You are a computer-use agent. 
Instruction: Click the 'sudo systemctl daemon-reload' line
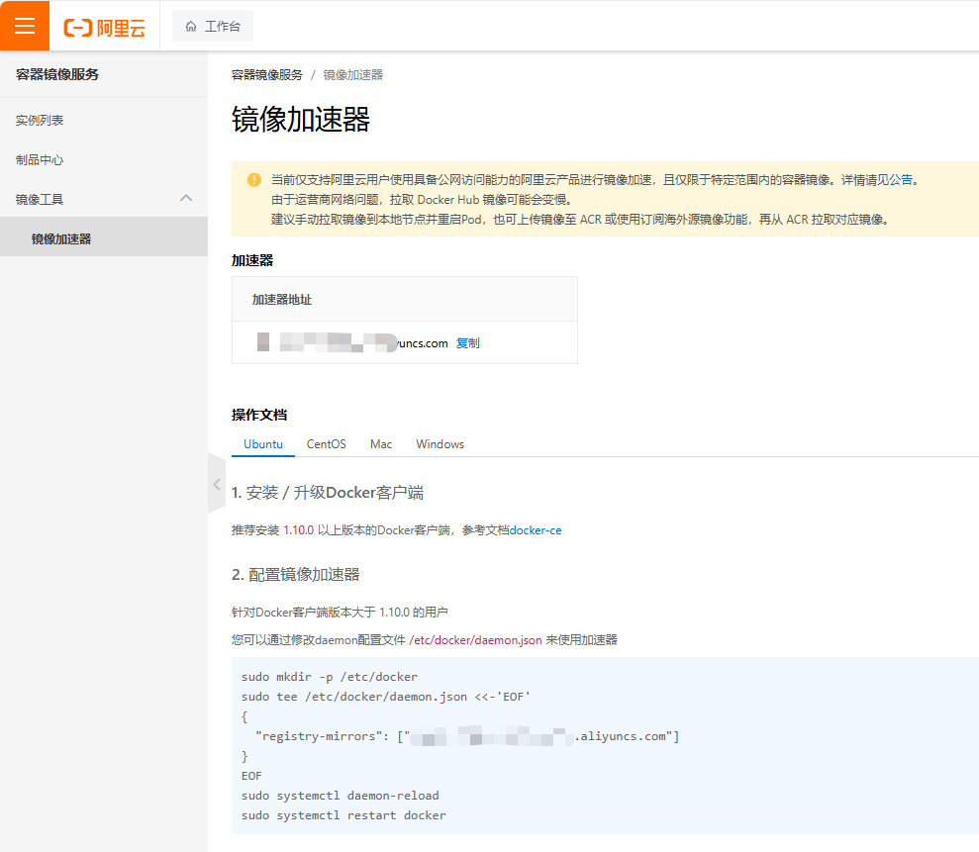click(341, 796)
